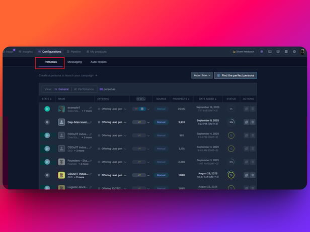This screenshot has height=232, width=310.
Task: Duplicate the example1 persona
Action: pyautogui.click(x=247, y=109)
